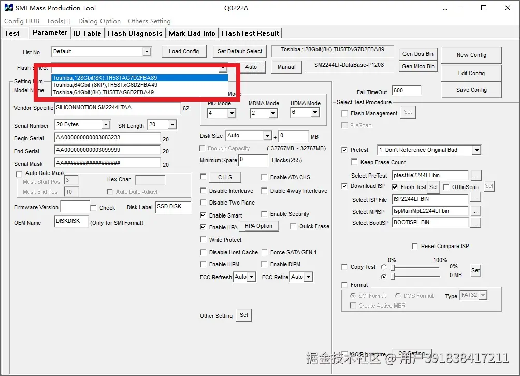Click the Load Config button
Screen dimensions: 520x376
click(x=184, y=51)
